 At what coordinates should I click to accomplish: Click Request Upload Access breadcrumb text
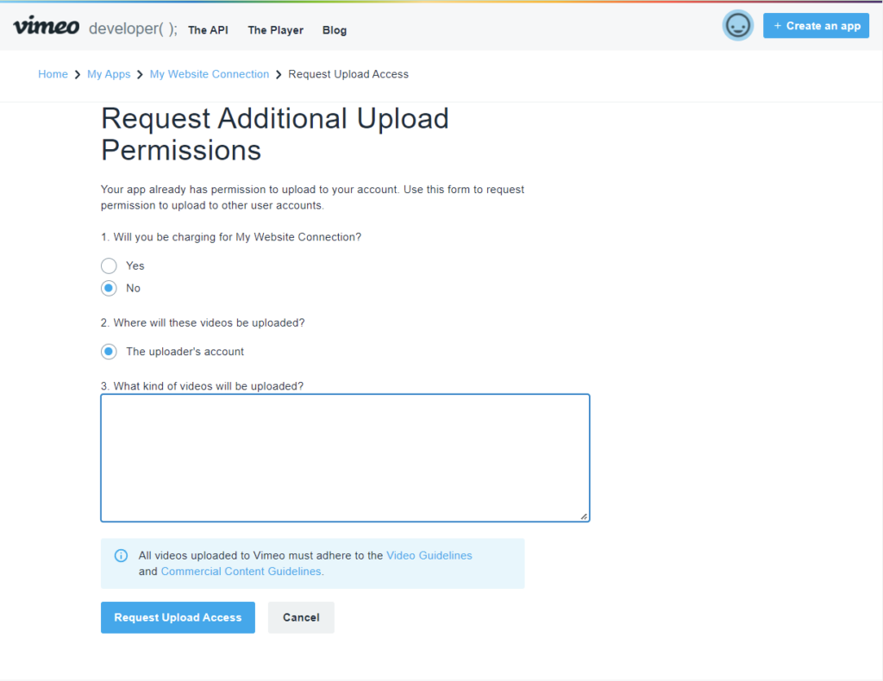point(348,74)
